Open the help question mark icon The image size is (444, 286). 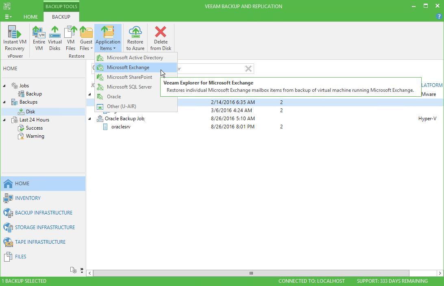tap(439, 17)
